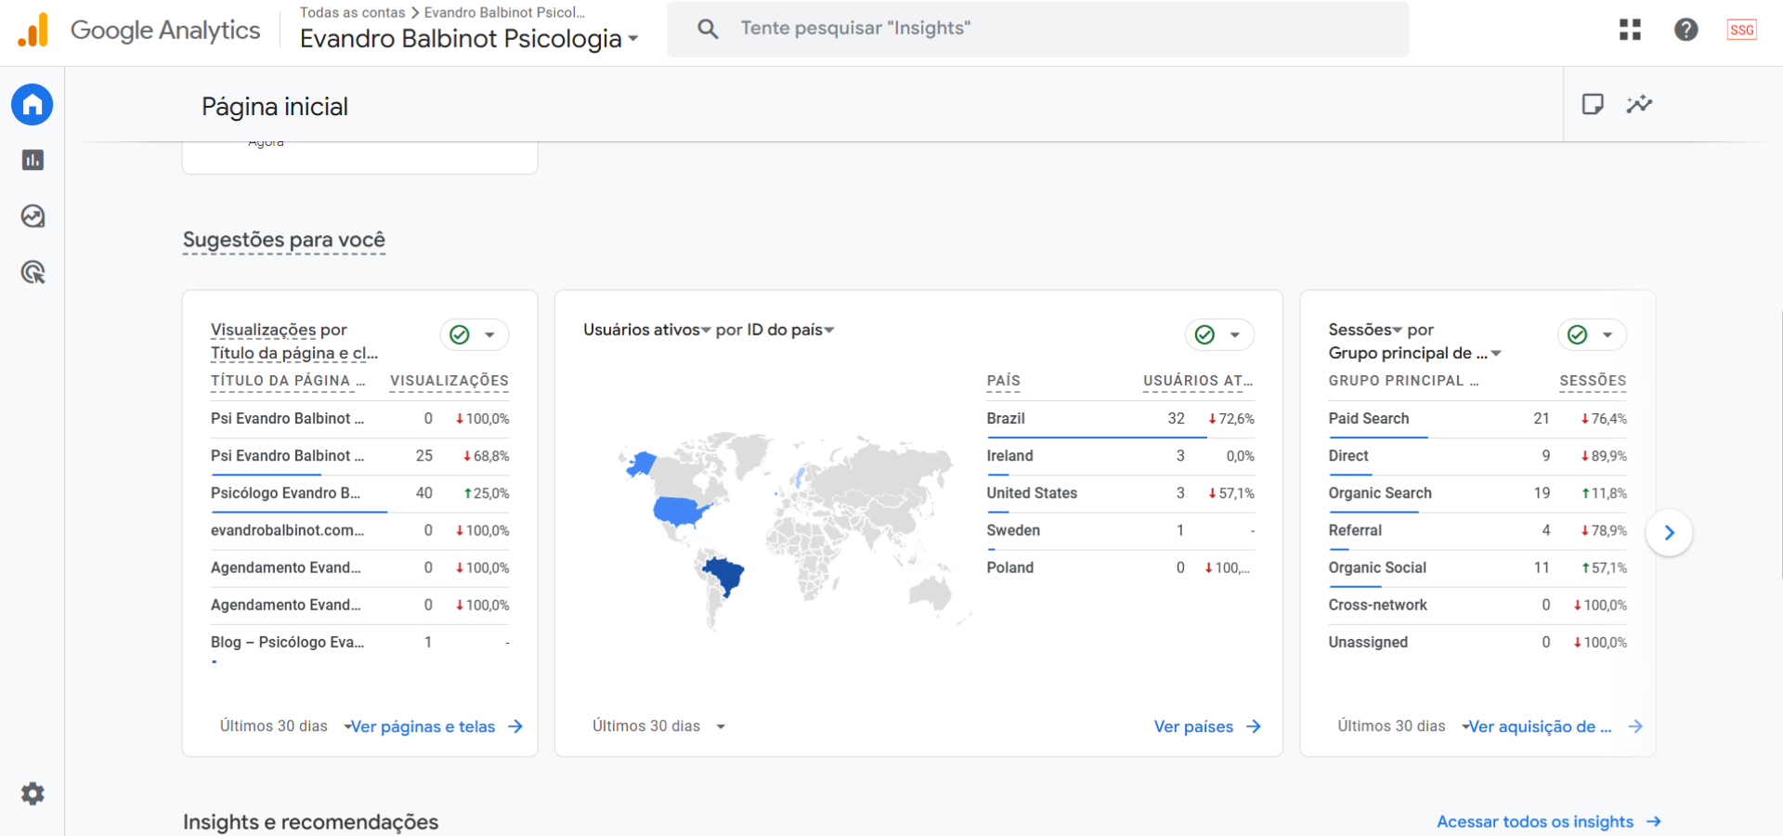Open Ver países link
1783x836 pixels.
(1193, 726)
